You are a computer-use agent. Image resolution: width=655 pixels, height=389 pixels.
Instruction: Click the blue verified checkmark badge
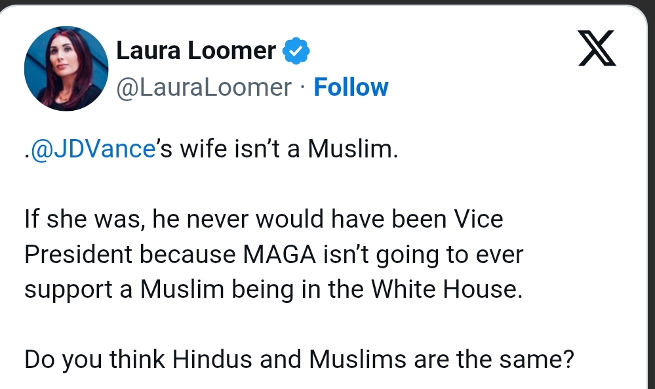296,51
